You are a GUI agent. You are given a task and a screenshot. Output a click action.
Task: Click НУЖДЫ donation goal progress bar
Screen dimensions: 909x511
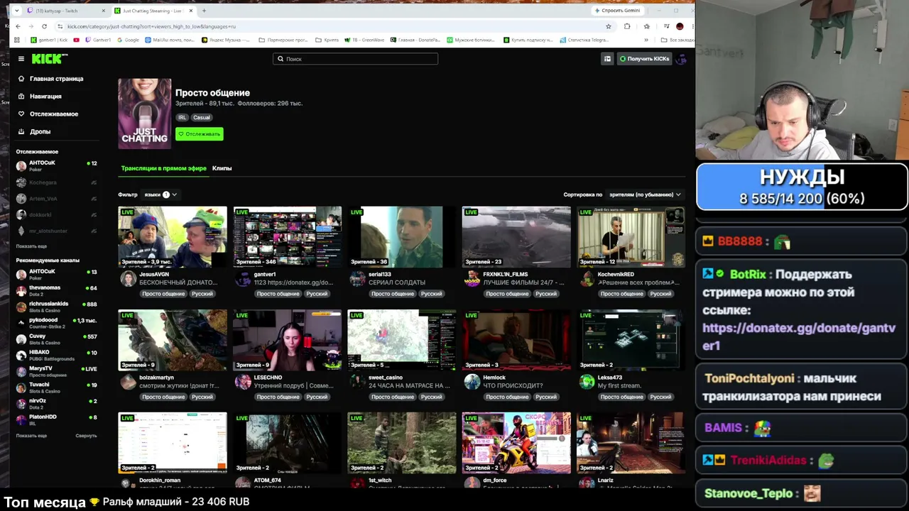pos(802,187)
